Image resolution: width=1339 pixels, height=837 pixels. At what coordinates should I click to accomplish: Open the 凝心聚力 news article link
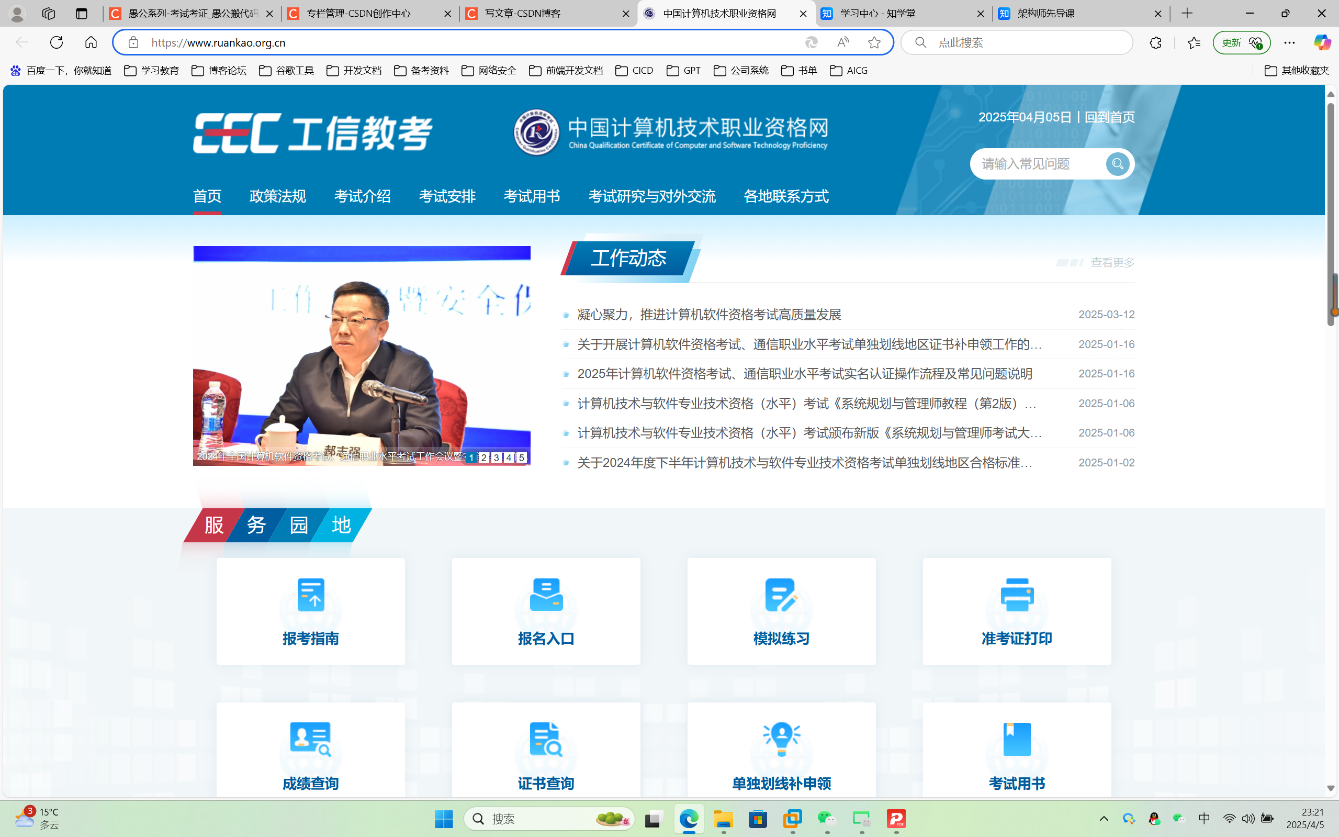pyautogui.click(x=709, y=315)
